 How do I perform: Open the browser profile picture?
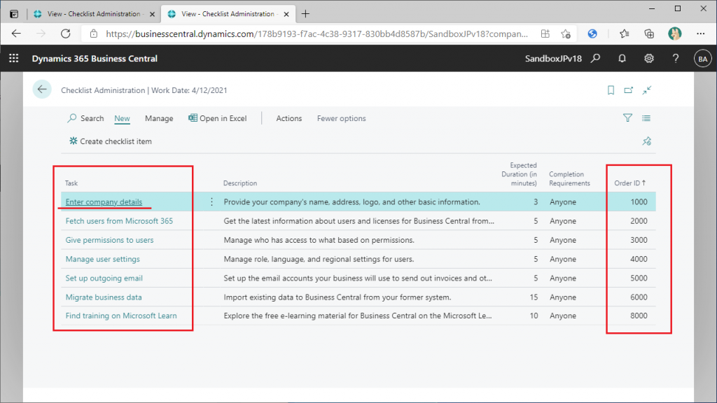point(674,34)
